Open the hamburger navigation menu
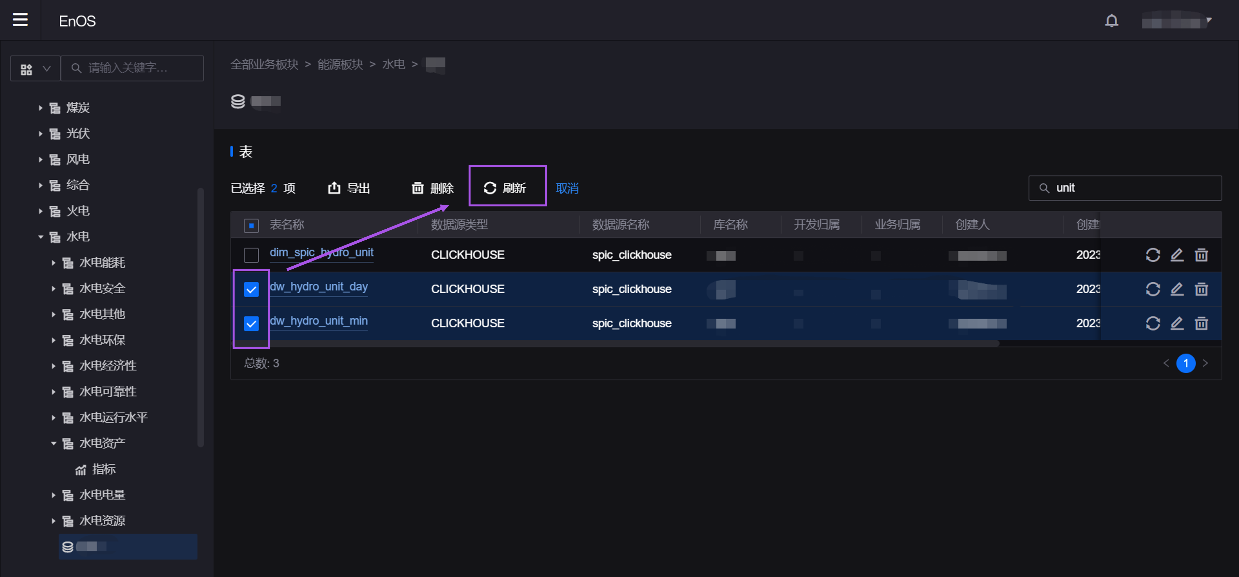 pyautogui.click(x=20, y=20)
